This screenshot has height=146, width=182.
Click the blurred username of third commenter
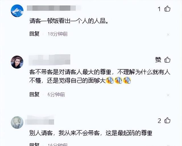tap(40, 120)
